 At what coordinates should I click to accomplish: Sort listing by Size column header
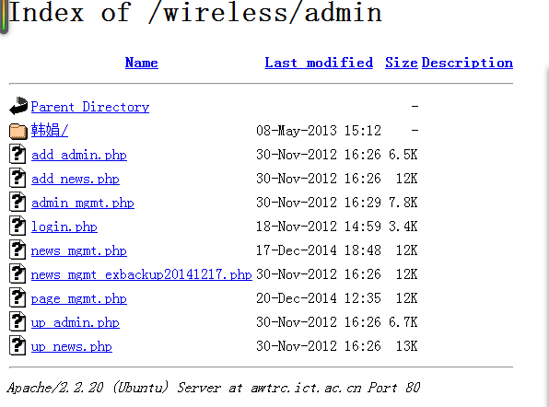coord(402,63)
